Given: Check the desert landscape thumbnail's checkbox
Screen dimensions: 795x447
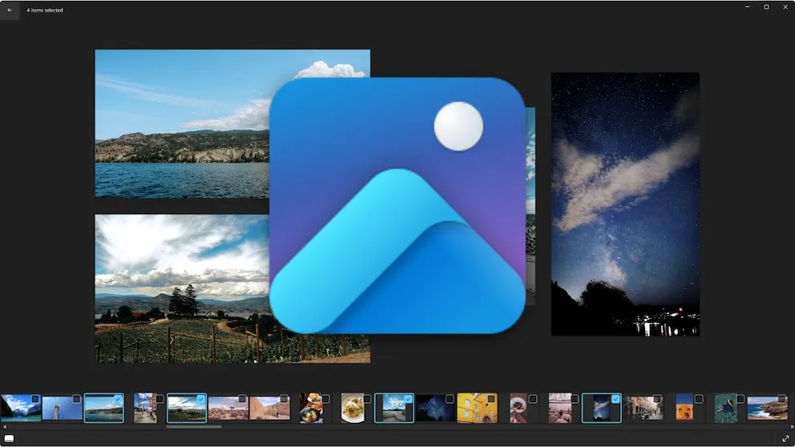Looking at the screenshot, I should pyautogui.click(x=242, y=400).
